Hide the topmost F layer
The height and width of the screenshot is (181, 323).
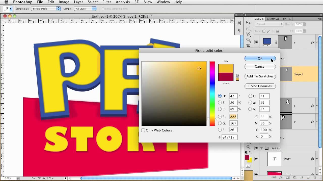pos(256,42)
